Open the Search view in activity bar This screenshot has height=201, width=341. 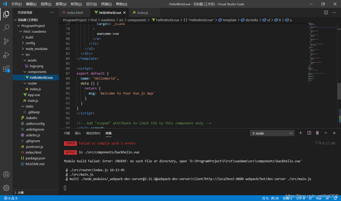click(x=6, y=27)
